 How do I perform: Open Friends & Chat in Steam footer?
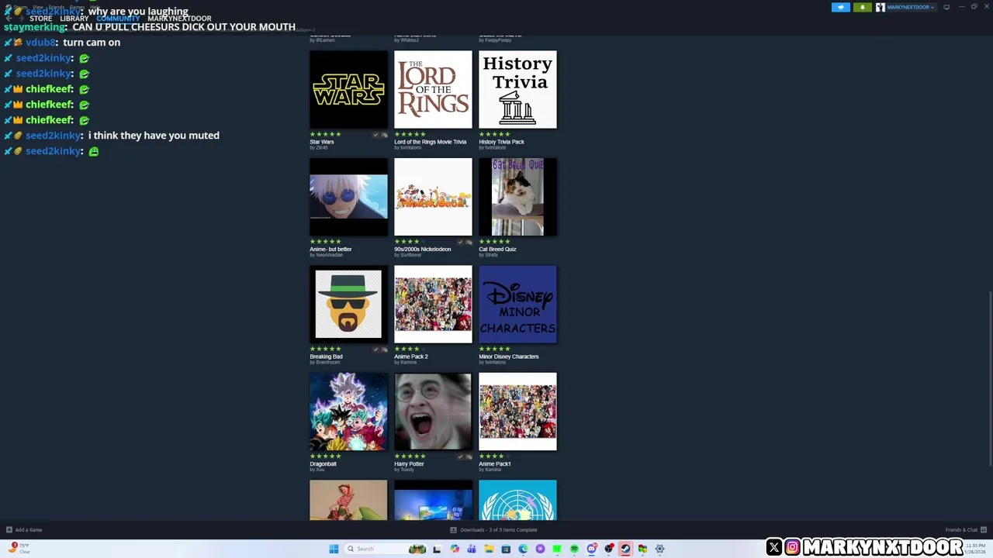point(965,530)
